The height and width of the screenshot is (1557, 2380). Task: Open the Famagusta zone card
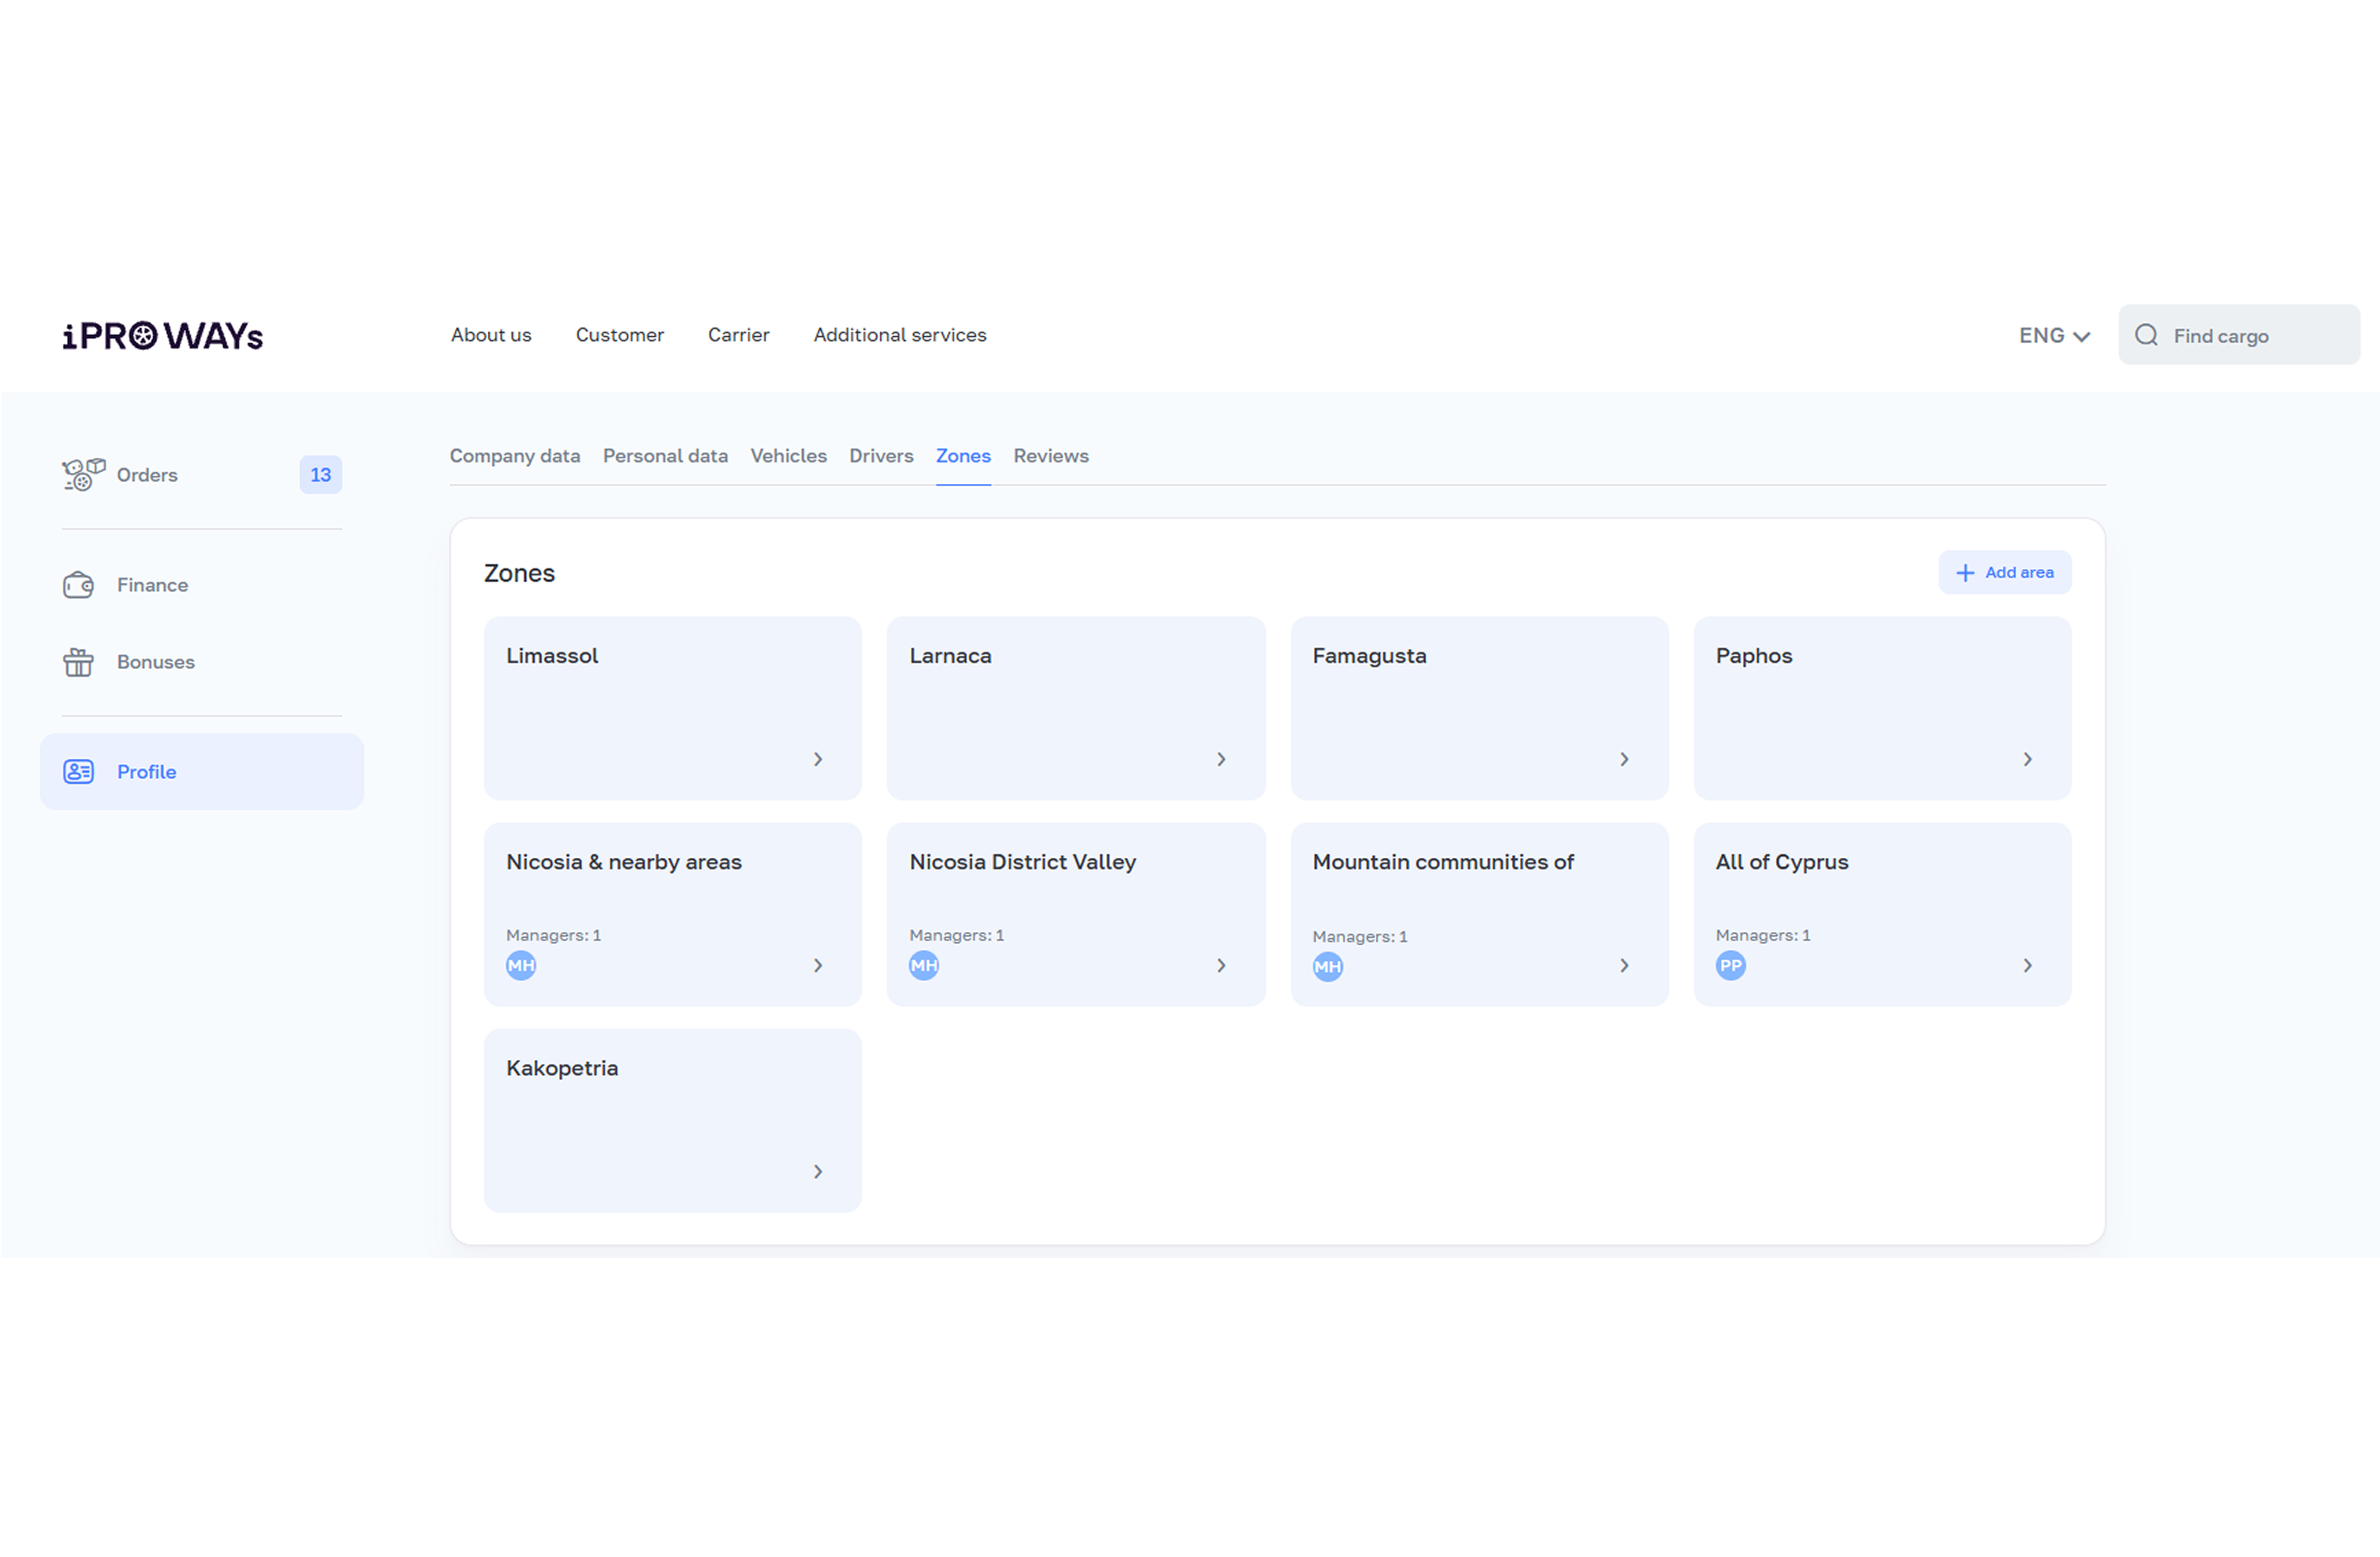click(1480, 709)
